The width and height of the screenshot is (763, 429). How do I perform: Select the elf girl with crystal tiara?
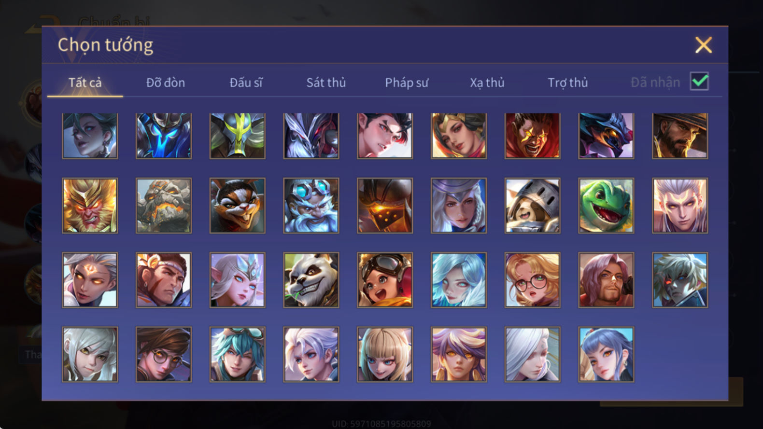[237, 280]
